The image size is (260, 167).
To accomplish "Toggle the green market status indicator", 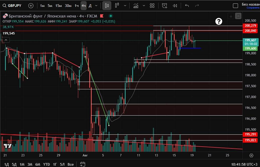I will [111, 16].
